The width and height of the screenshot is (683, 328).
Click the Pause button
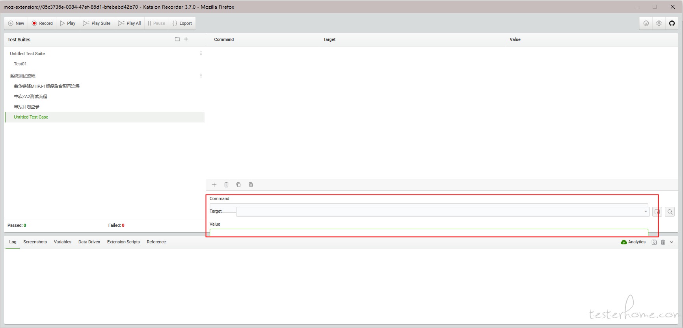(156, 23)
